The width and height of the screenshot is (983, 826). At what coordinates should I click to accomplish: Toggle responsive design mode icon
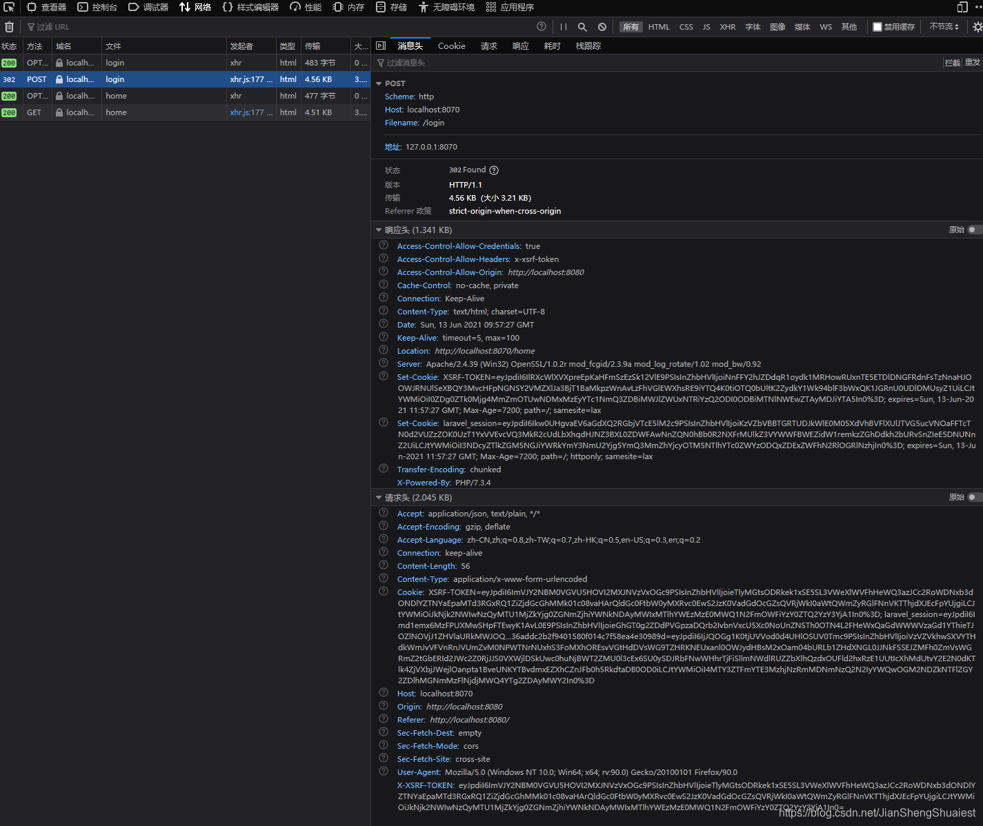[x=962, y=7]
